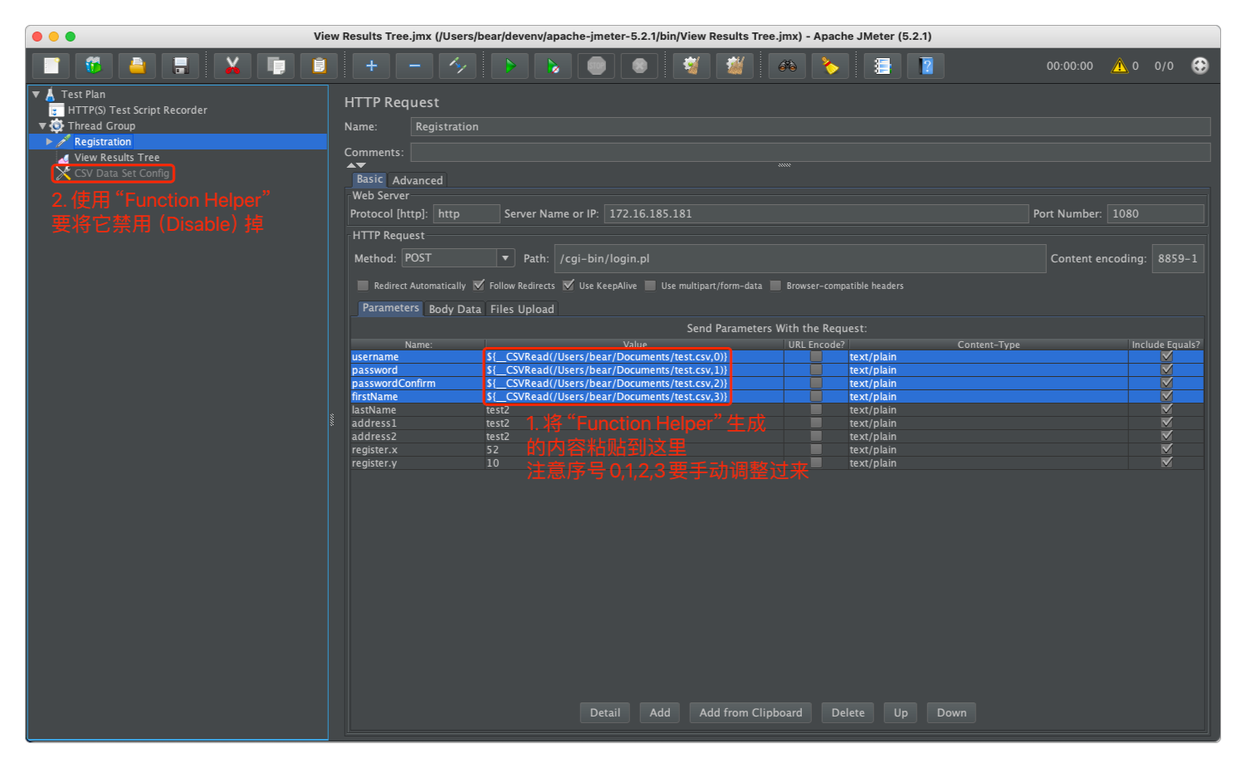The width and height of the screenshot is (1246, 768).
Task: Click the Thread Group gear icon
Action: 56,125
